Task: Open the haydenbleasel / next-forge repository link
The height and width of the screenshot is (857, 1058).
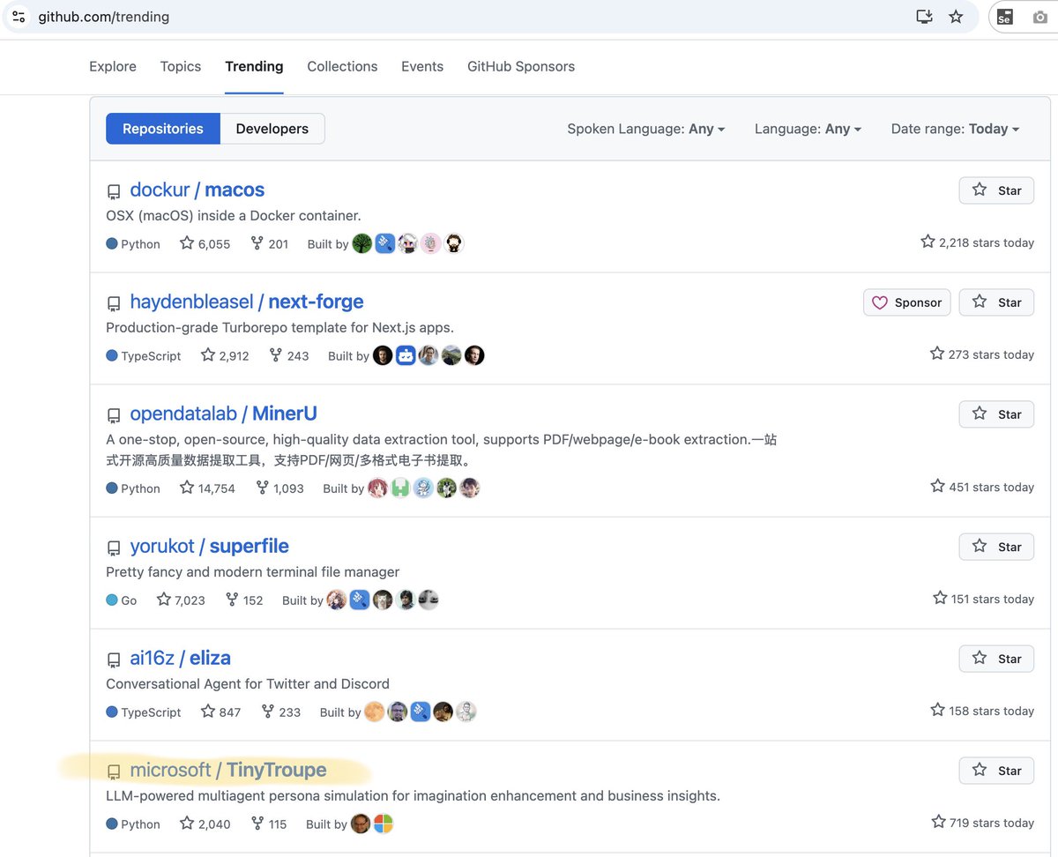Action: click(x=247, y=302)
